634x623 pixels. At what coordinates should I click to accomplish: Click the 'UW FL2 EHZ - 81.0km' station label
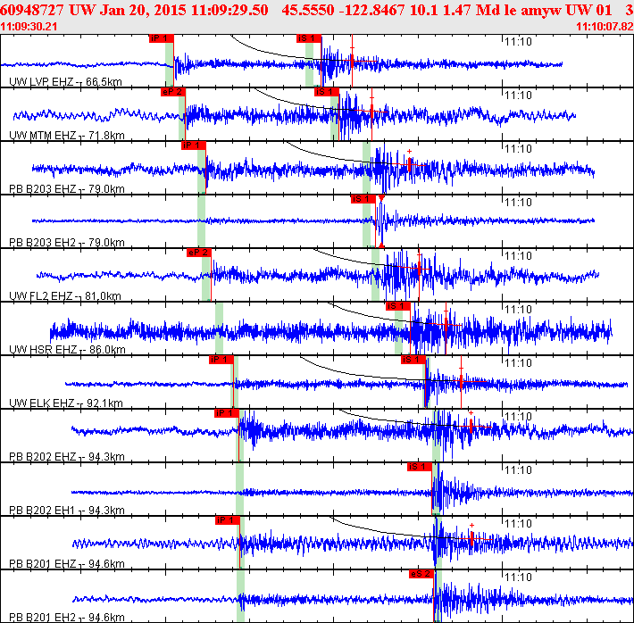65,296
